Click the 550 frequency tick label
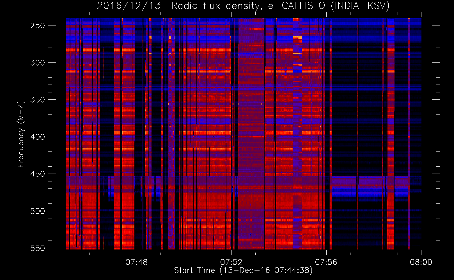Viewport: 454px width, 280px height. 38,248
